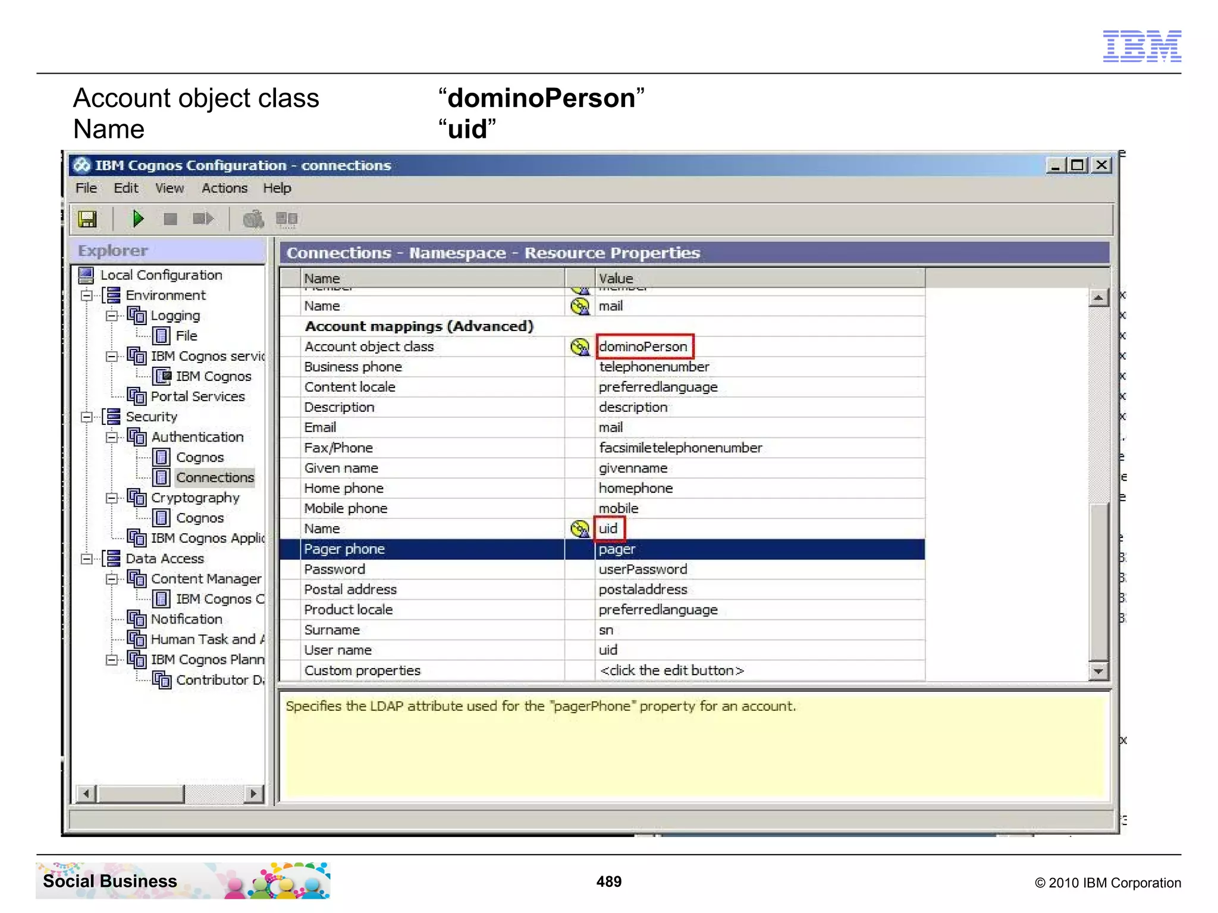The image size is (1218, 913).
Task: Click the Restart service toolbar icon
Action: pos(203,219)
